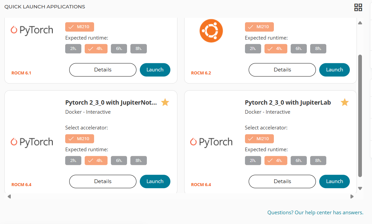Click horizontal scrollbar right arrow

coord(352,197)
